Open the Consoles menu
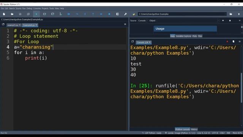This screenshot has height=137, width=243. pos(37,8)
